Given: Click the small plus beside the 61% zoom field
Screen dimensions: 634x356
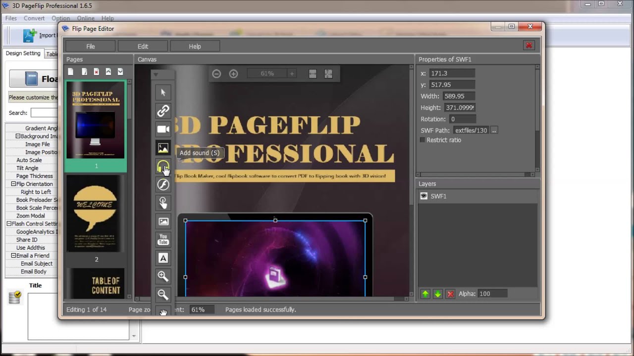Looking at the screenshot, I should 292,74.
